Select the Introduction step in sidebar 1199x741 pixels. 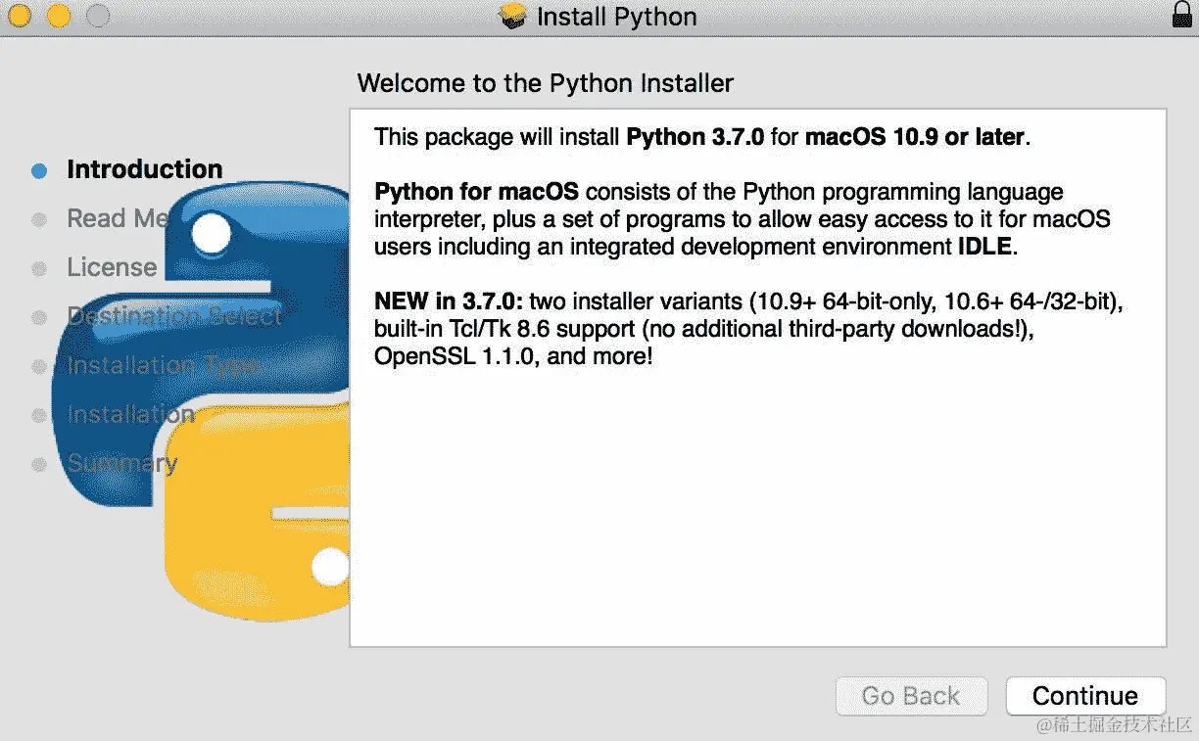[144, 169]
